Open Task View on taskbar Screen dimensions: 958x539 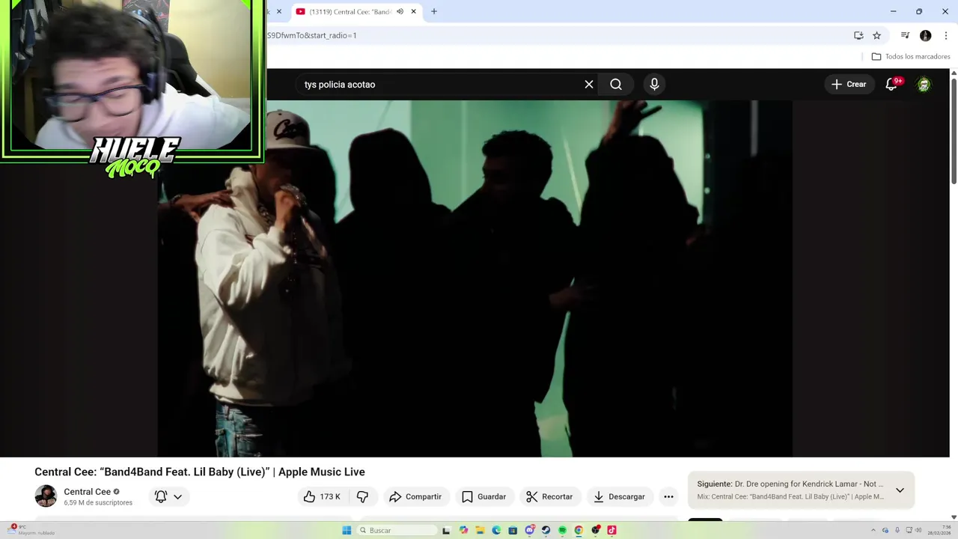(446, 530)
